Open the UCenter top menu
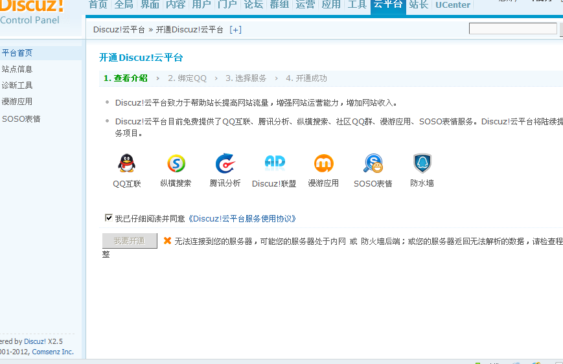Image resolution: width=563 pixels, height=364 pixels. click(453, 5)
